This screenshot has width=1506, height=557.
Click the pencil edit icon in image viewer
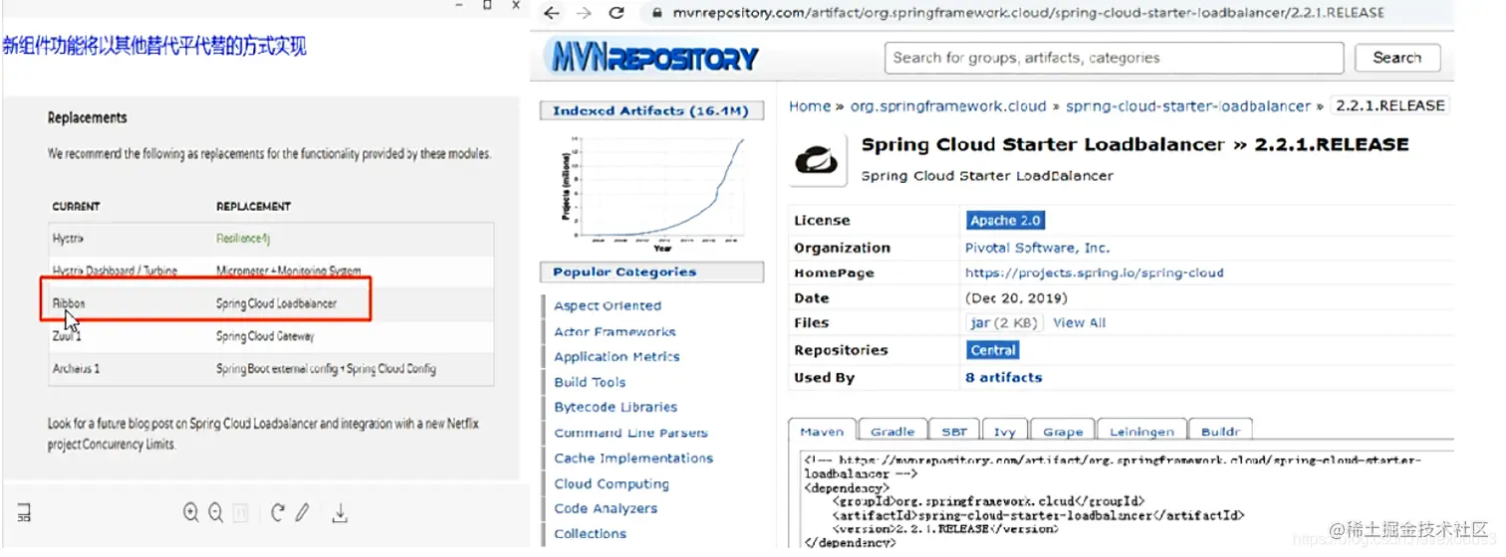[303, 513]
